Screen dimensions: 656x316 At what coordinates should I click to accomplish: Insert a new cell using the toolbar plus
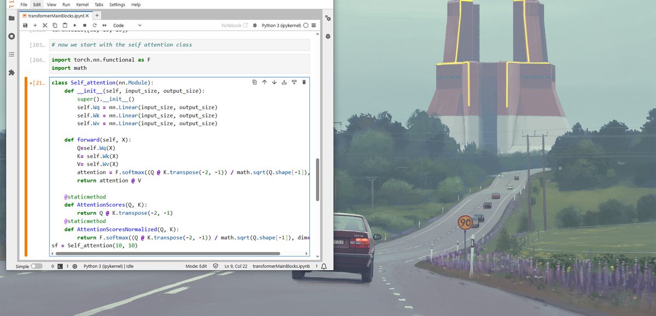point(35,26)
